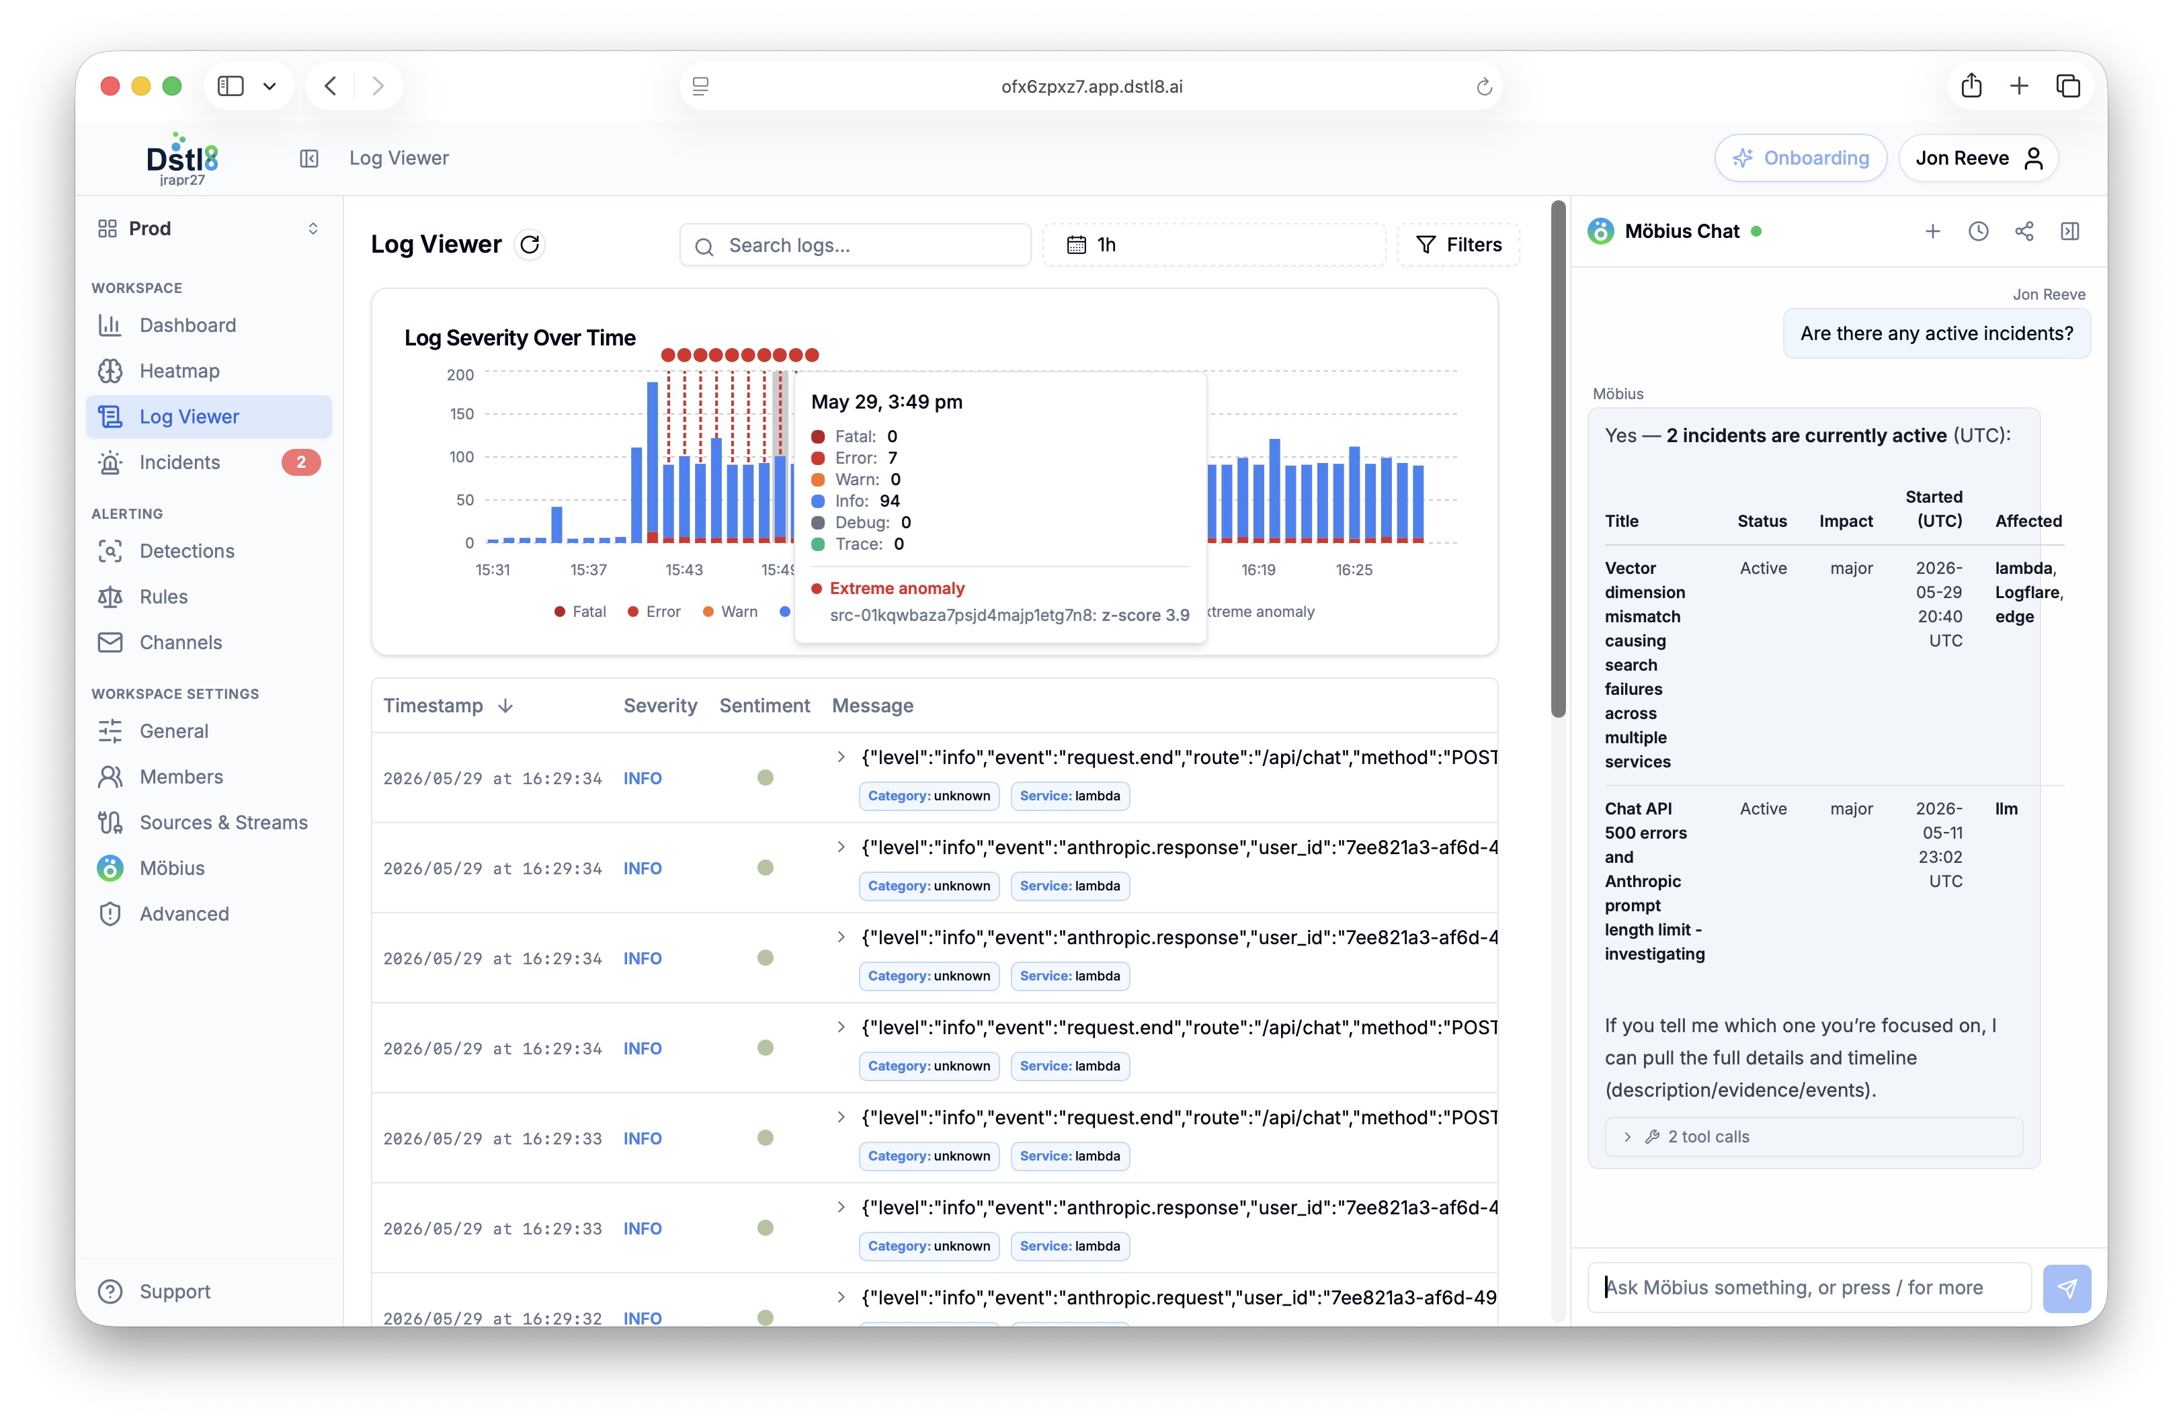Image resolution: width=2183 pixels, height=1426 pixels.
Task: Toggle Warn series in chart legend
Action: click(x=730, y=612)
